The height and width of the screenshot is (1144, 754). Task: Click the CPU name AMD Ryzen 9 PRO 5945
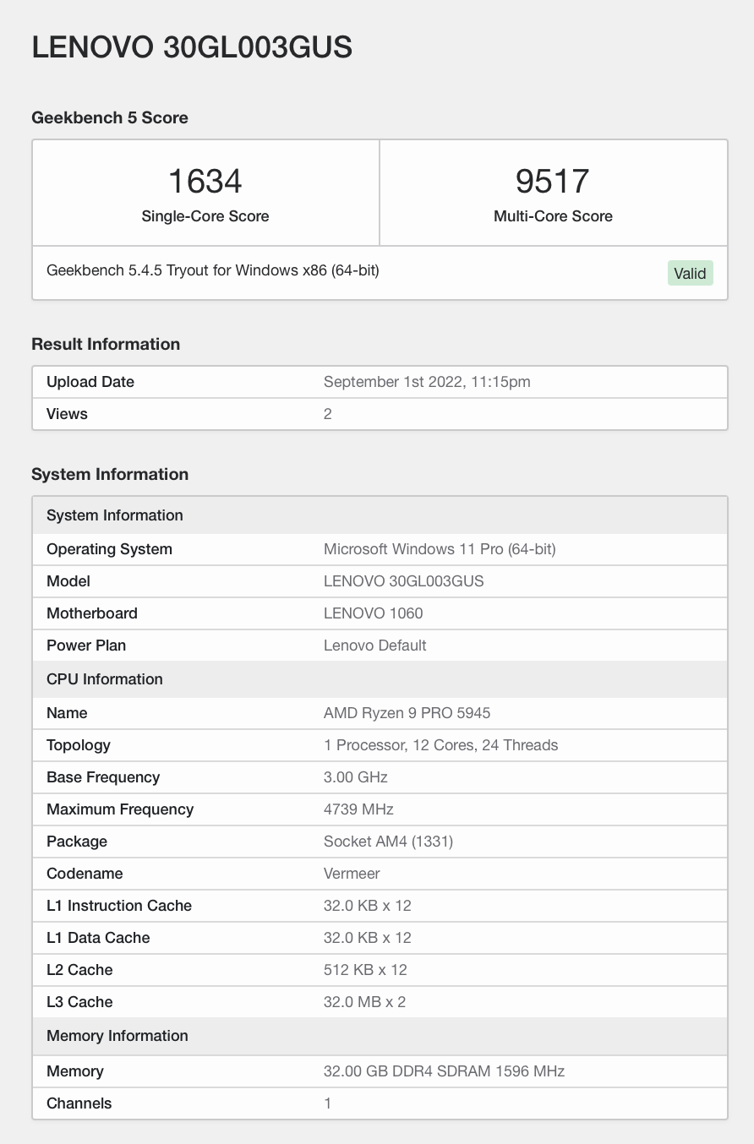pyautogui.click(x=407, y=713)
